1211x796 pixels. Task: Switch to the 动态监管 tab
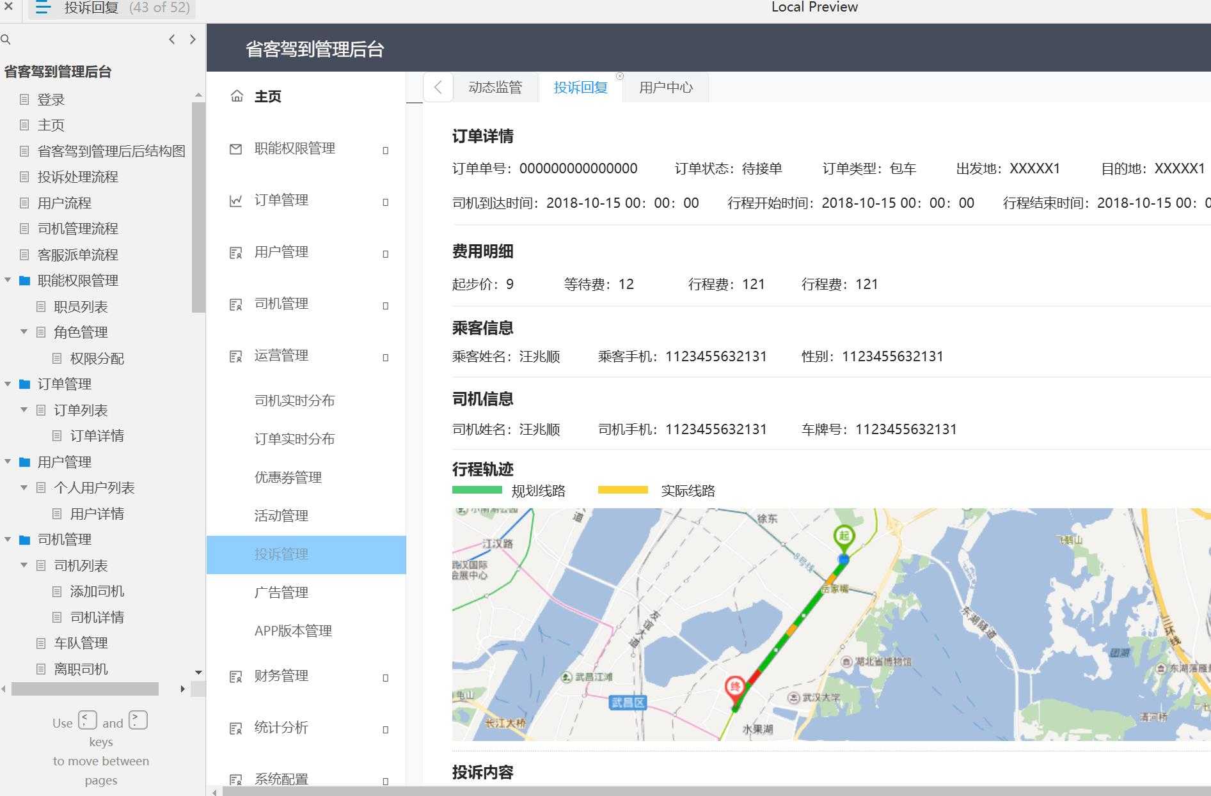[x=495, y=87]
